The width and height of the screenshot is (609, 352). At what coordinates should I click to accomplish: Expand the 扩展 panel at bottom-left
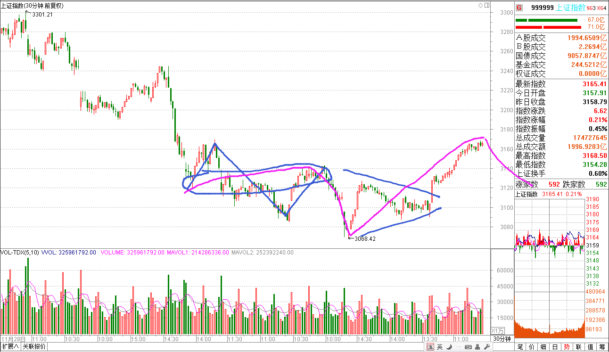(x=10, y=347)
